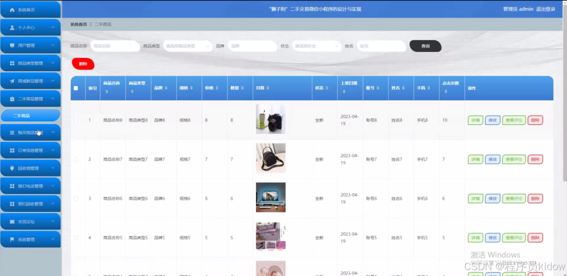567x276 pixels.
Task: Open 详情 for 商品名称8 row
Action: (x=475, y=120)
